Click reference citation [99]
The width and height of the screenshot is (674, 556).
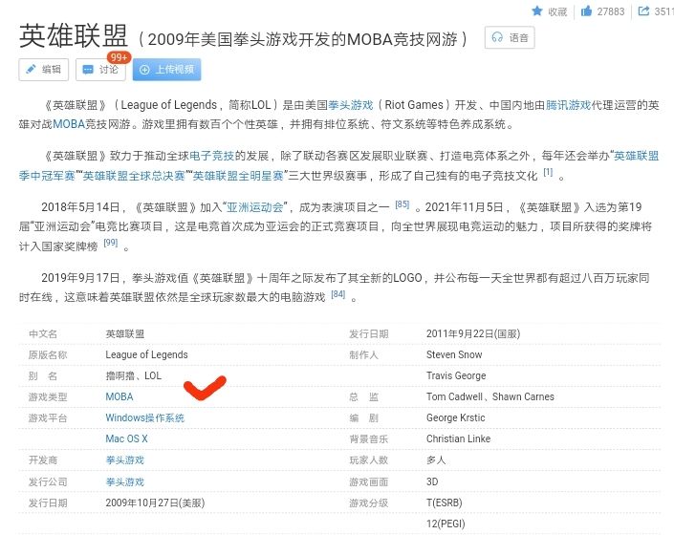(x=111, y=243)
